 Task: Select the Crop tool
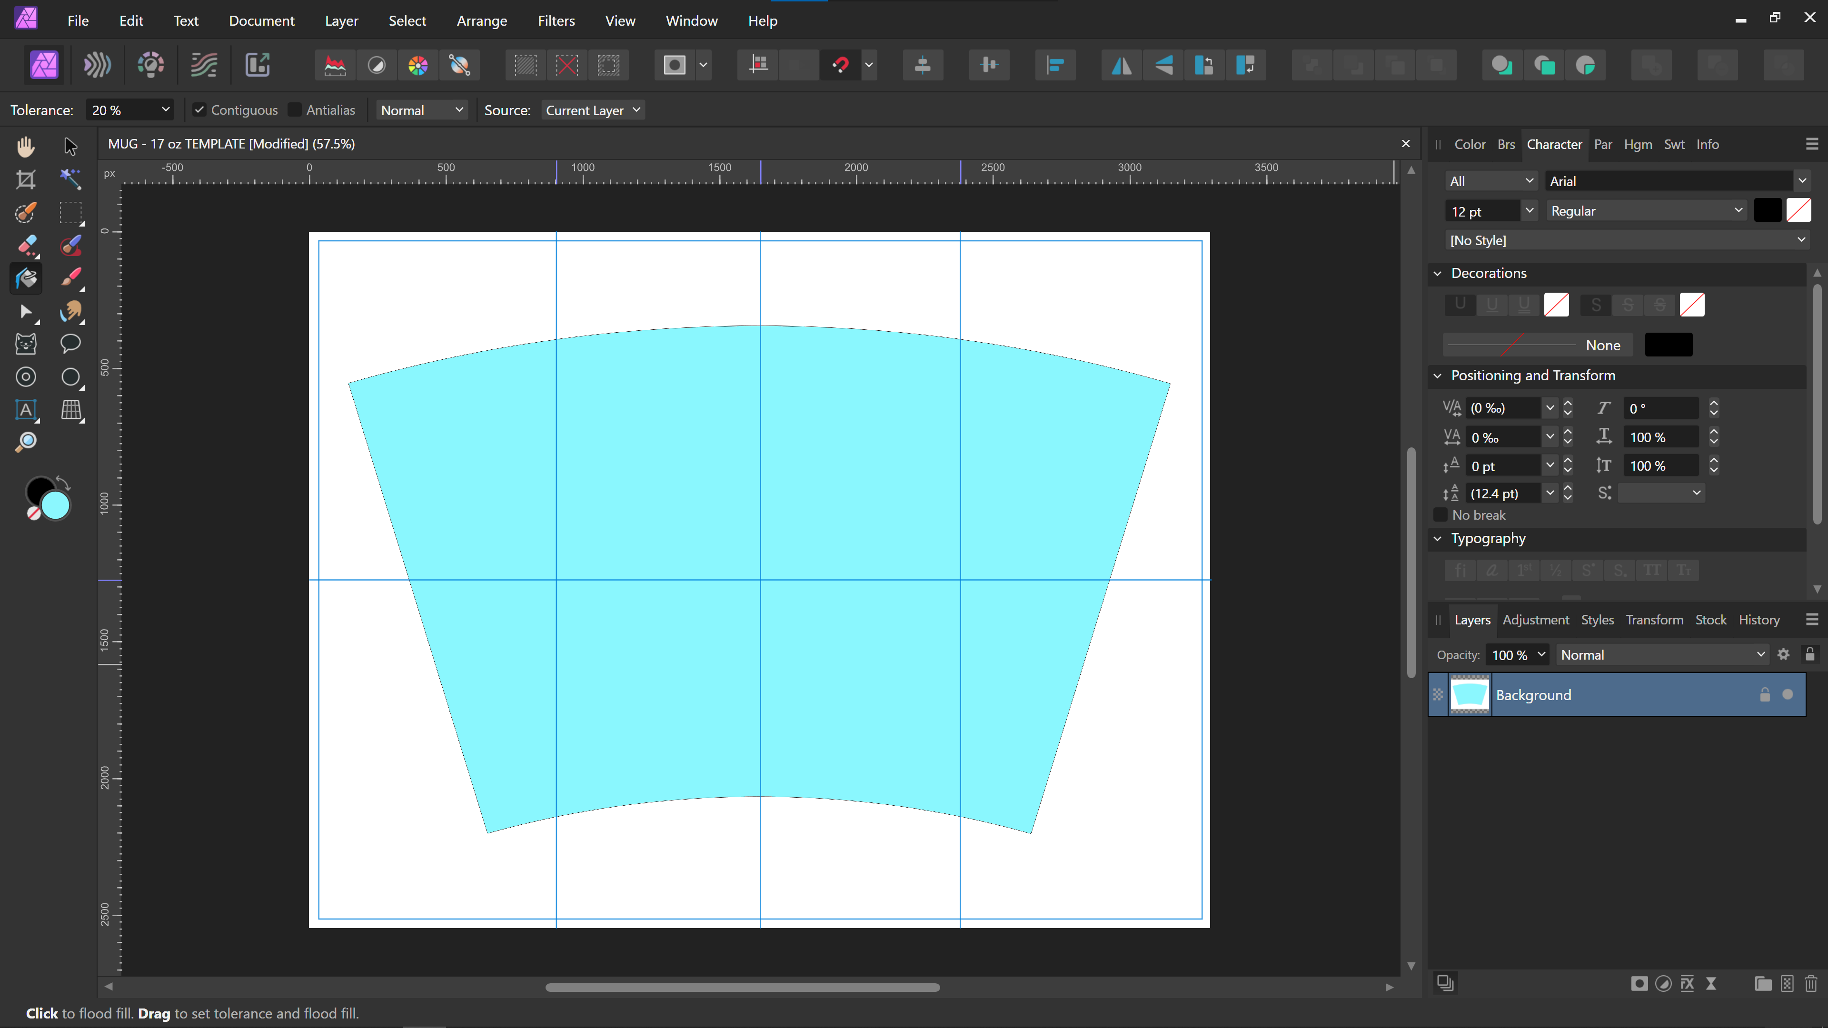pos(26,179)
